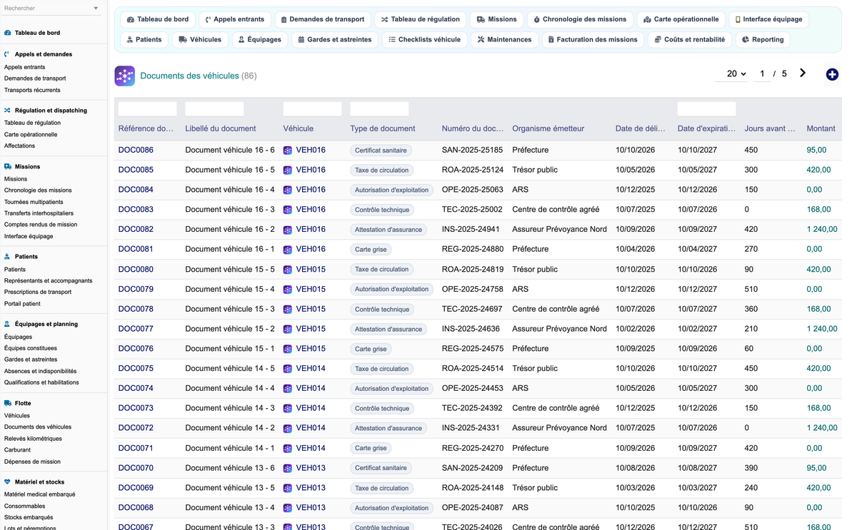This screenshot has height=530, width=857.
Task: Open Carburant in sidebar
Action: click(x=17, y=450)
